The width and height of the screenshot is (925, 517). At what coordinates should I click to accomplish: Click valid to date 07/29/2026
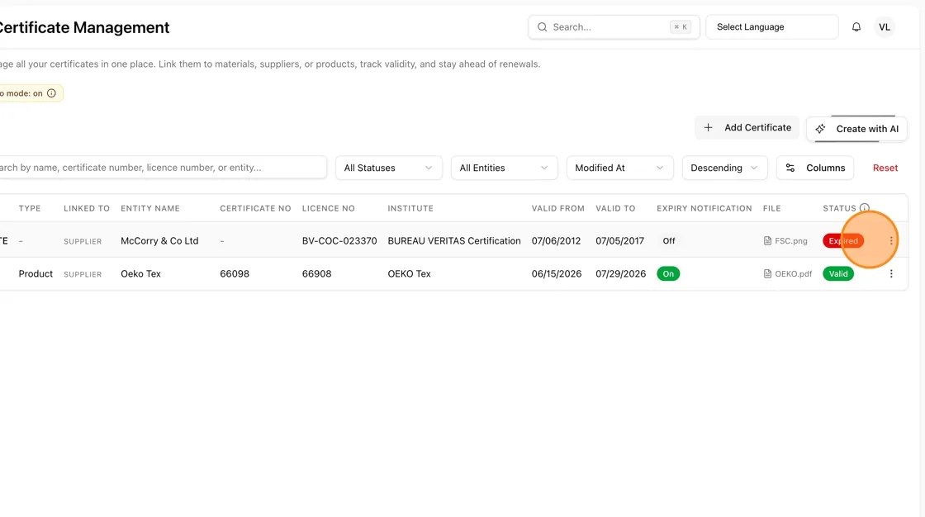620,274
